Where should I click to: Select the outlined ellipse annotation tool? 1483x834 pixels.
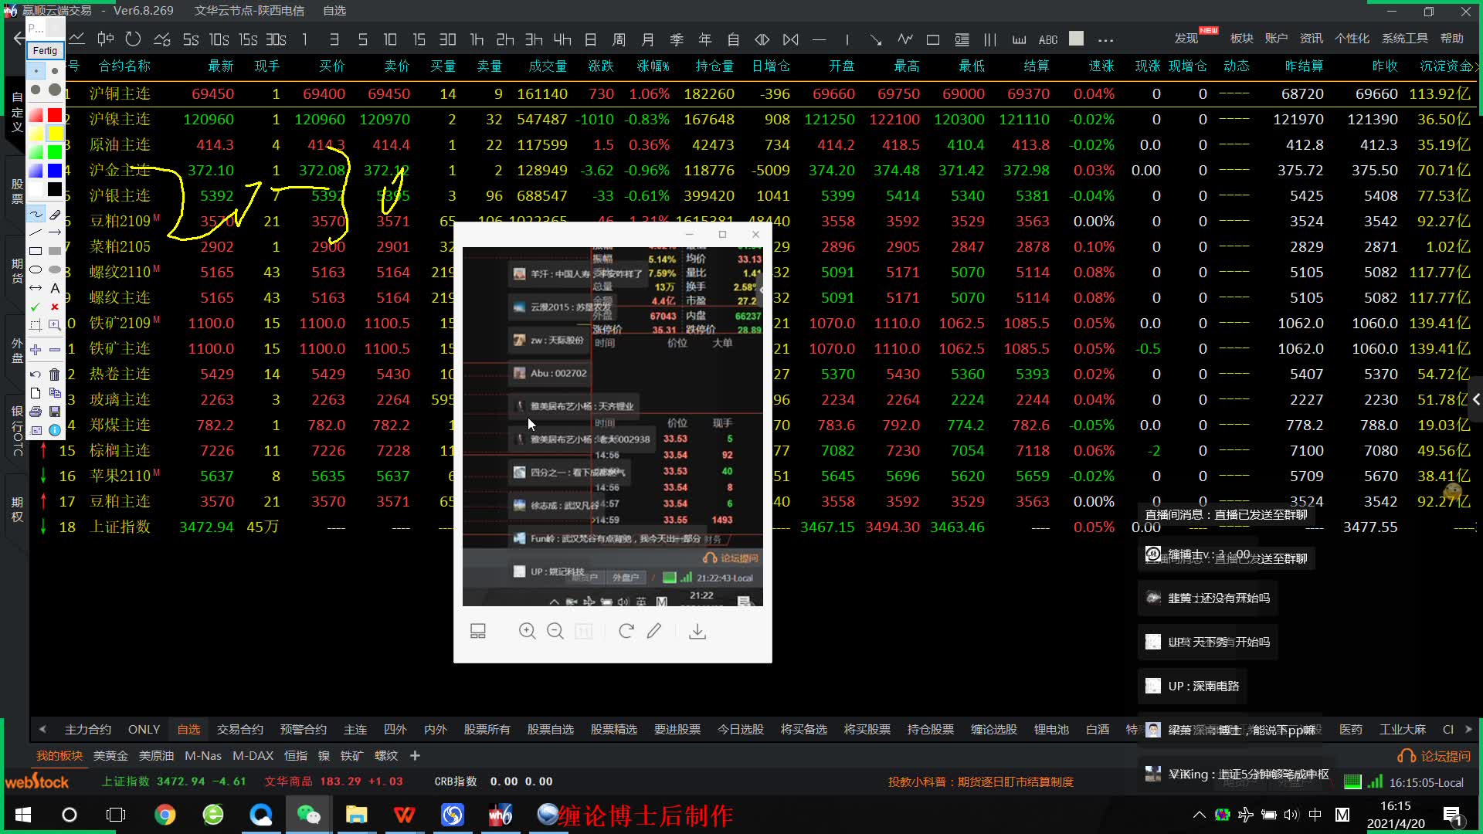[x=36, y=270]
